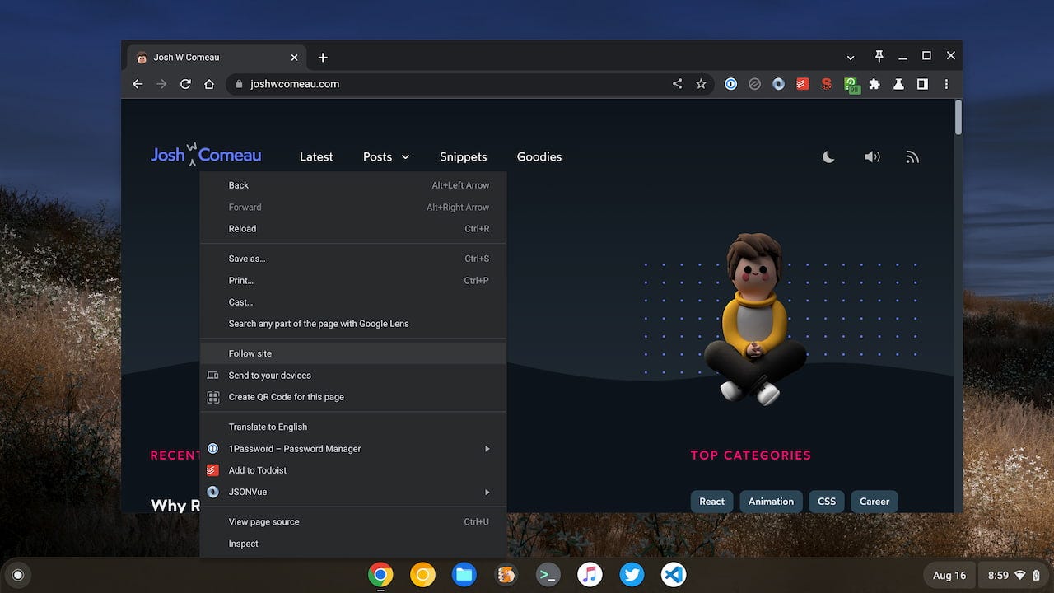Select Search page with Google Lens
Viewport: 1054px width, 593px height.
(352, 324)
